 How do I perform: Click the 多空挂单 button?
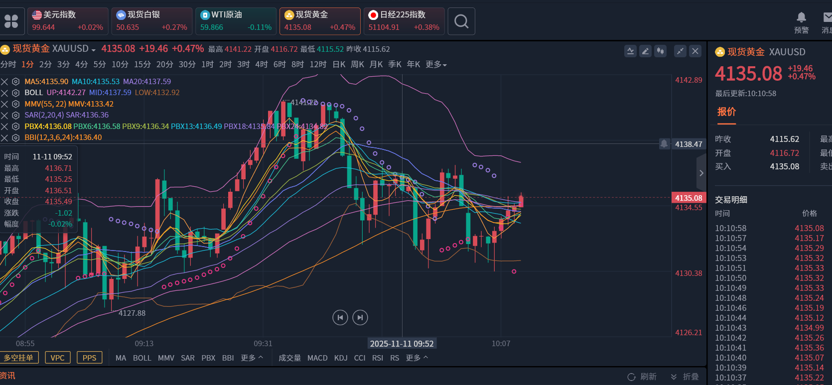[x=19, y=358]
